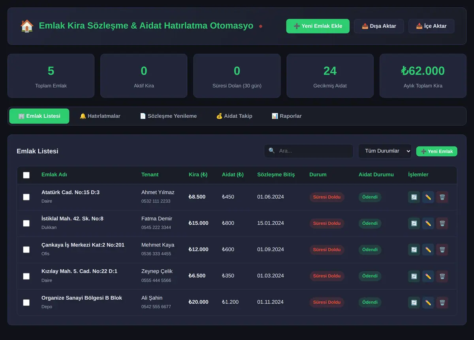Screen dimensions: 474x340
Task: Open the Hatırlatmalar tab
Action: [100, 116]
